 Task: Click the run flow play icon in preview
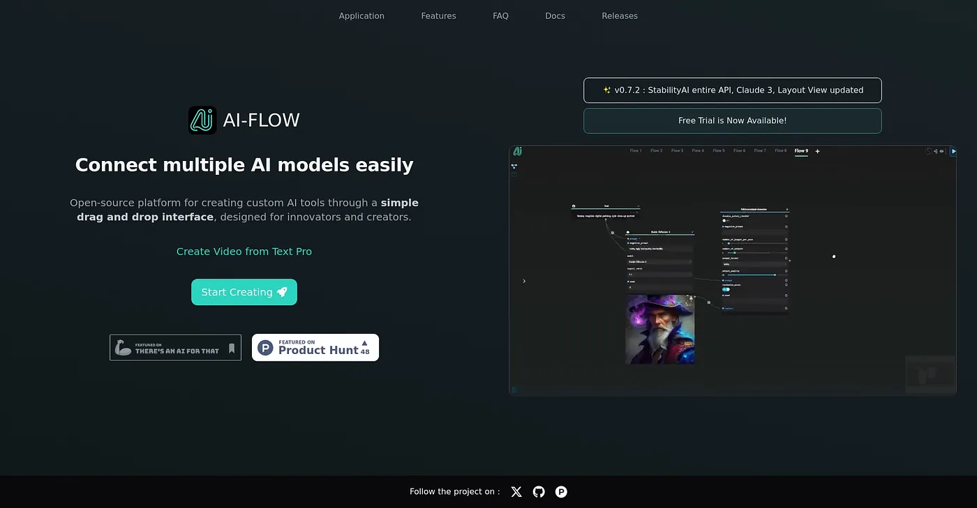[953, 151]
